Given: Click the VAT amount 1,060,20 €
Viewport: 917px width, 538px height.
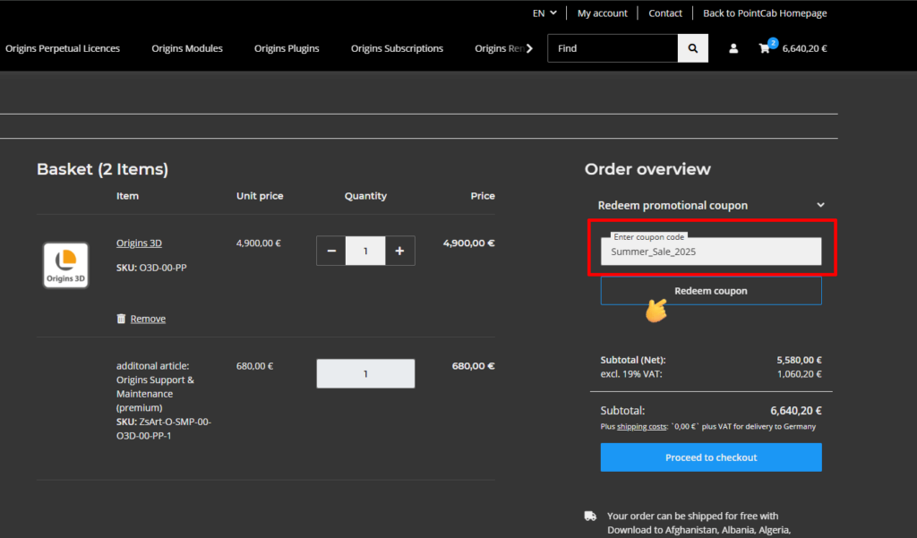Looking at the screenshot, I should click(x=799, y=374).
